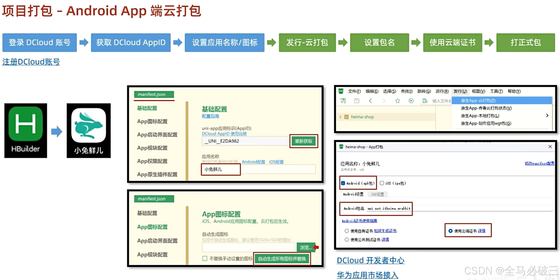Expand the heima-shop project tree

(340, 117)
